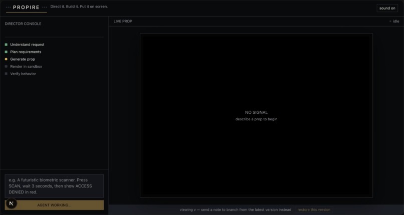The height and width of the screenshot is (215, 404).
Task: Click the AGENT WORKING button
Action: (x=54, y=205)
